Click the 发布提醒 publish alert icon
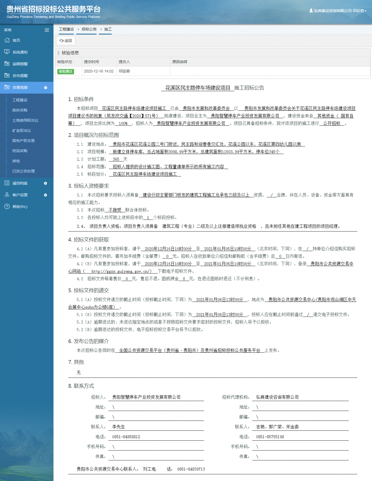Image resolution: width=372 pixels, height=481 pixels. (x=7, y=75)
